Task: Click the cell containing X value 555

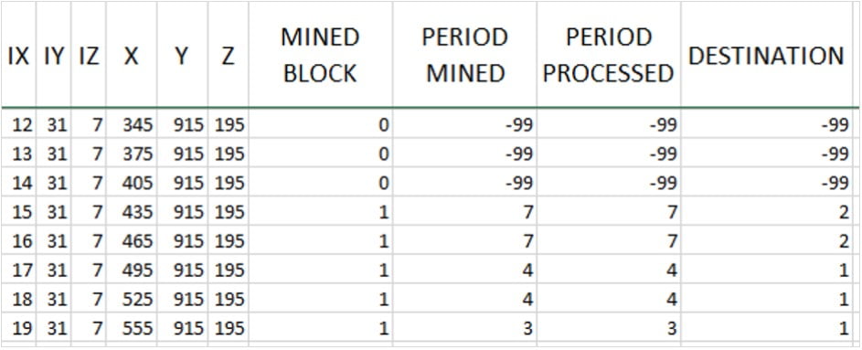Action: pos(132,329)
